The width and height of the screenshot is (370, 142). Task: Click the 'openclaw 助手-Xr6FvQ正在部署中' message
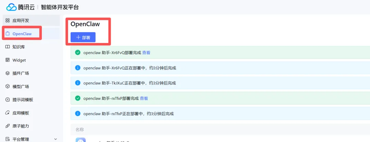130,68
